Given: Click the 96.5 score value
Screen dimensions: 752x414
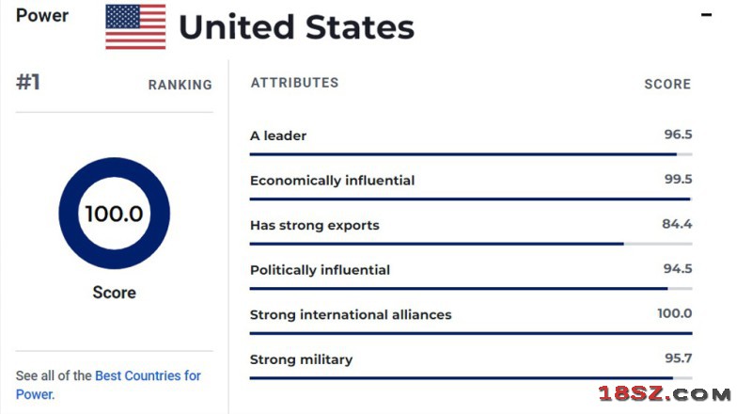Looking at the screenshot, I should (678, 135).
